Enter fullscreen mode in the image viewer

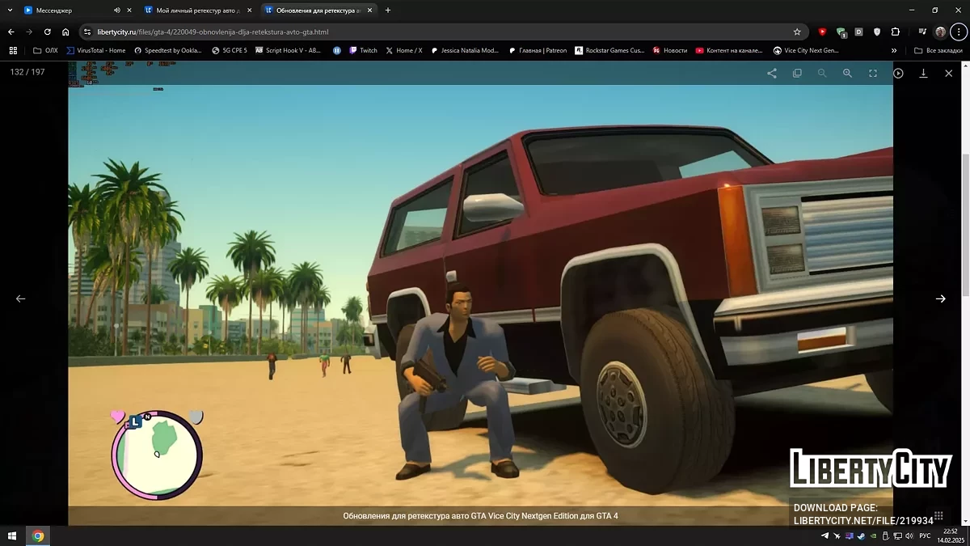(x=873, y=73)
